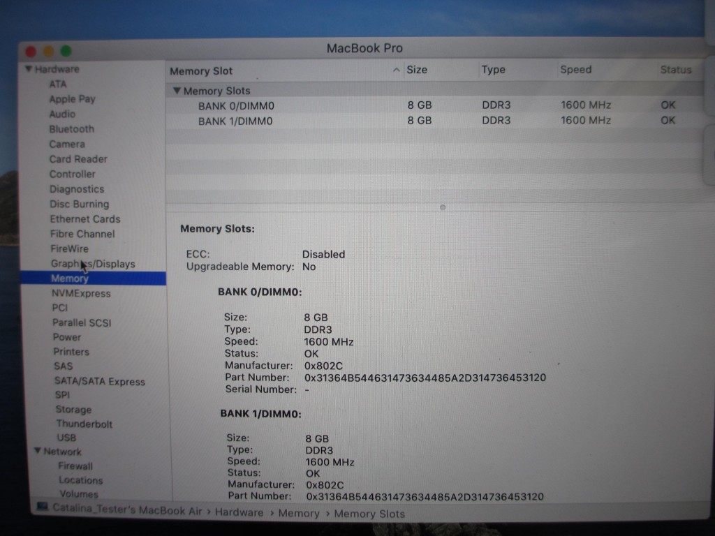The width and height of the screenshot is (715, 536).
Task: Open the Audio hardware category
Action: (x=62, y=114)
